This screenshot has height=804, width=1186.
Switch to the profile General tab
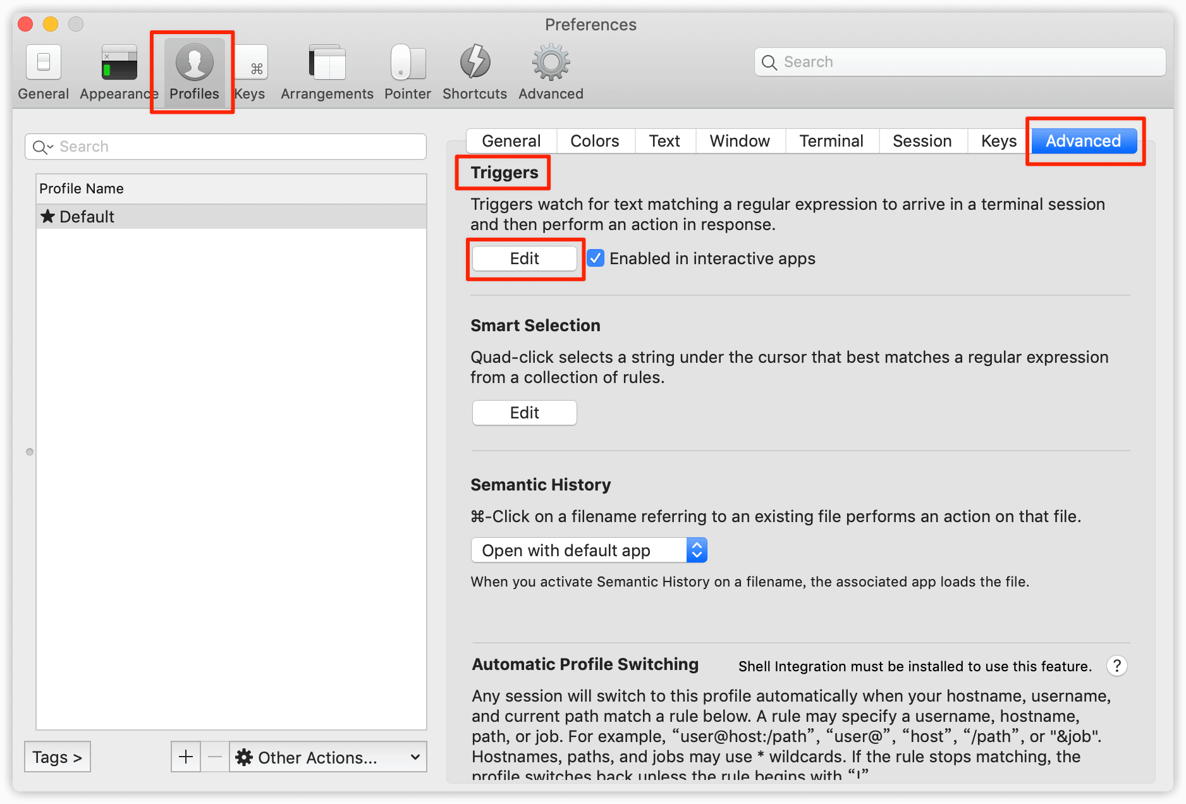(511, 141)
